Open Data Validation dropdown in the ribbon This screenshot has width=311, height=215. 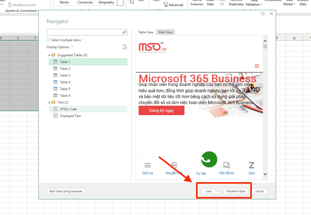[254, 3]
